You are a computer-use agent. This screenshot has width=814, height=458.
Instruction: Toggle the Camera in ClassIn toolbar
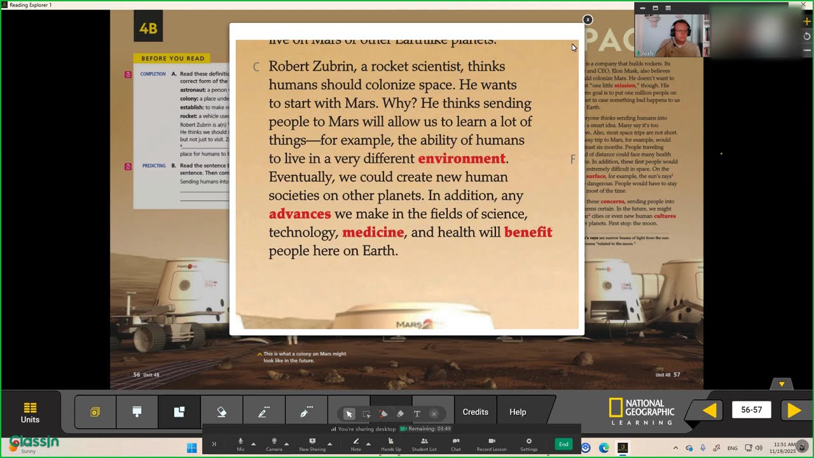point(274,444)
